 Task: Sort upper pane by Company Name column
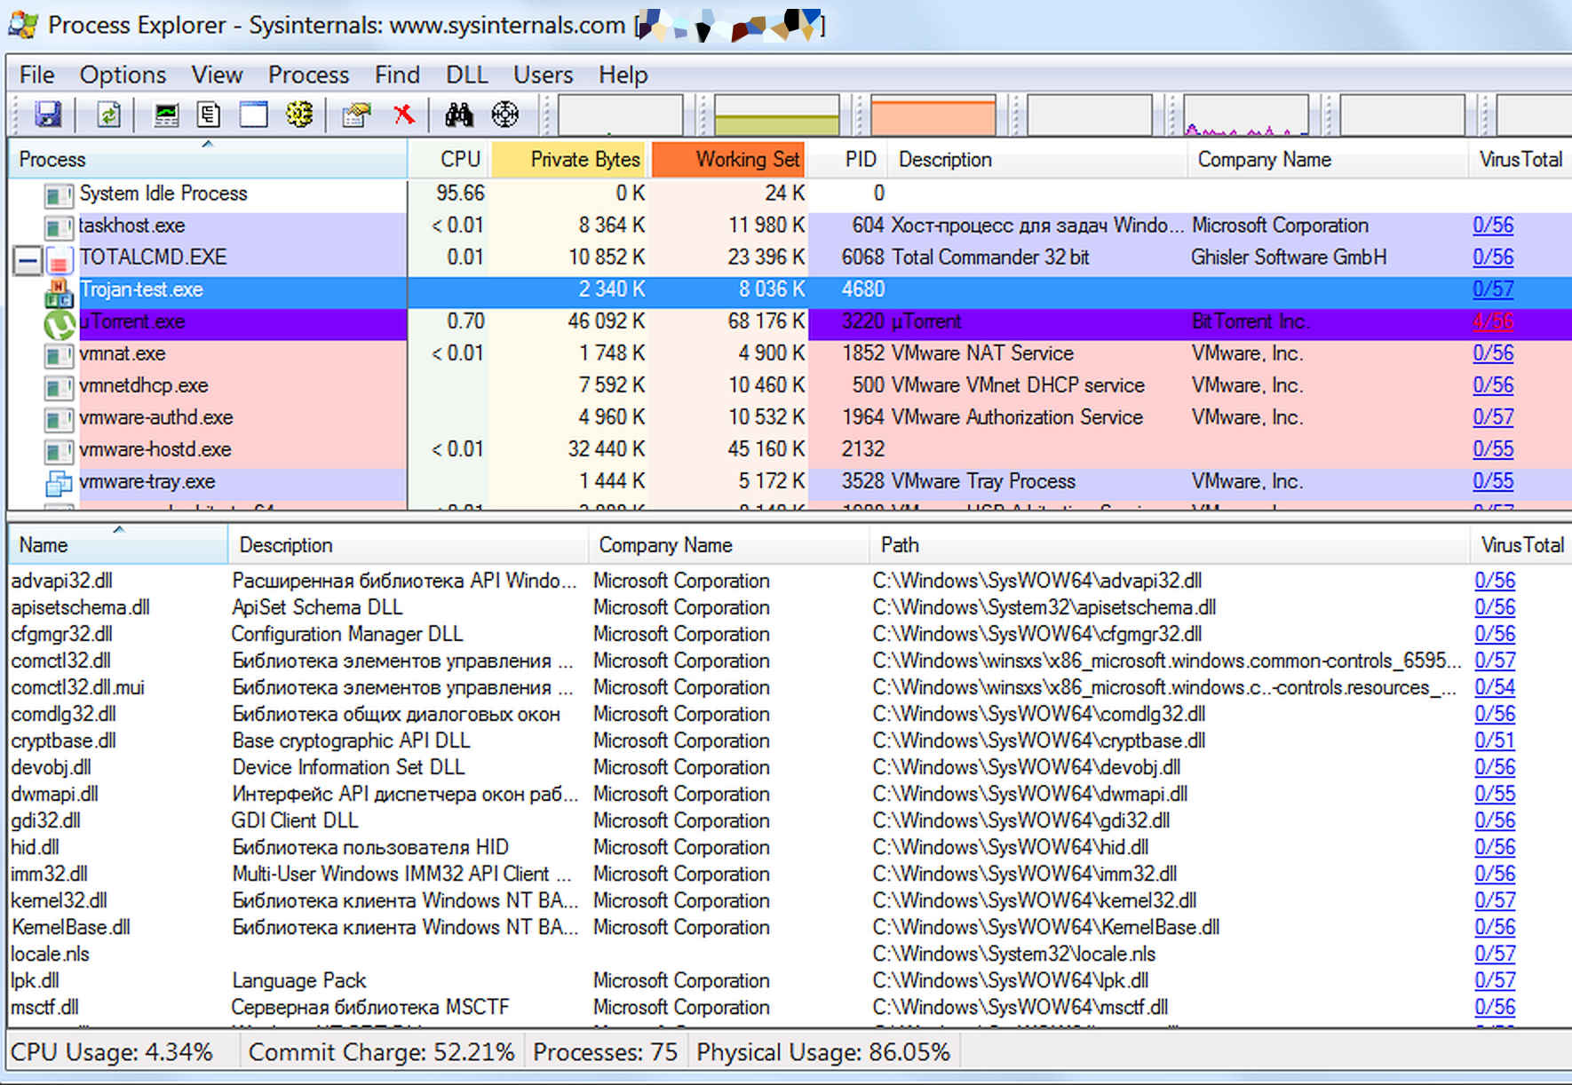point(1327,160)
